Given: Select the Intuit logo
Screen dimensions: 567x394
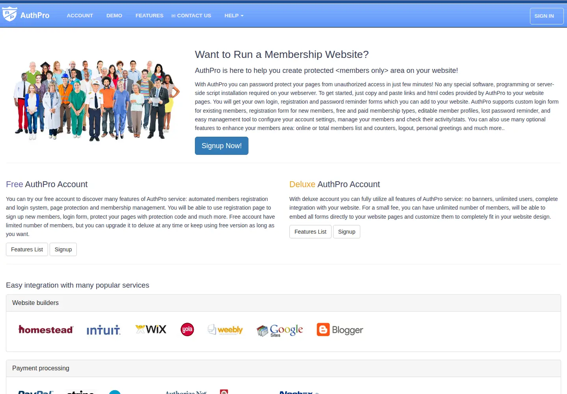Looking at the screenshot, I should pos(104,330).
